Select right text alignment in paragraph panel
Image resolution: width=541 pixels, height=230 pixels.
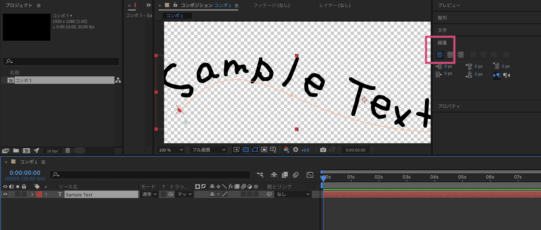click(460, 55)
